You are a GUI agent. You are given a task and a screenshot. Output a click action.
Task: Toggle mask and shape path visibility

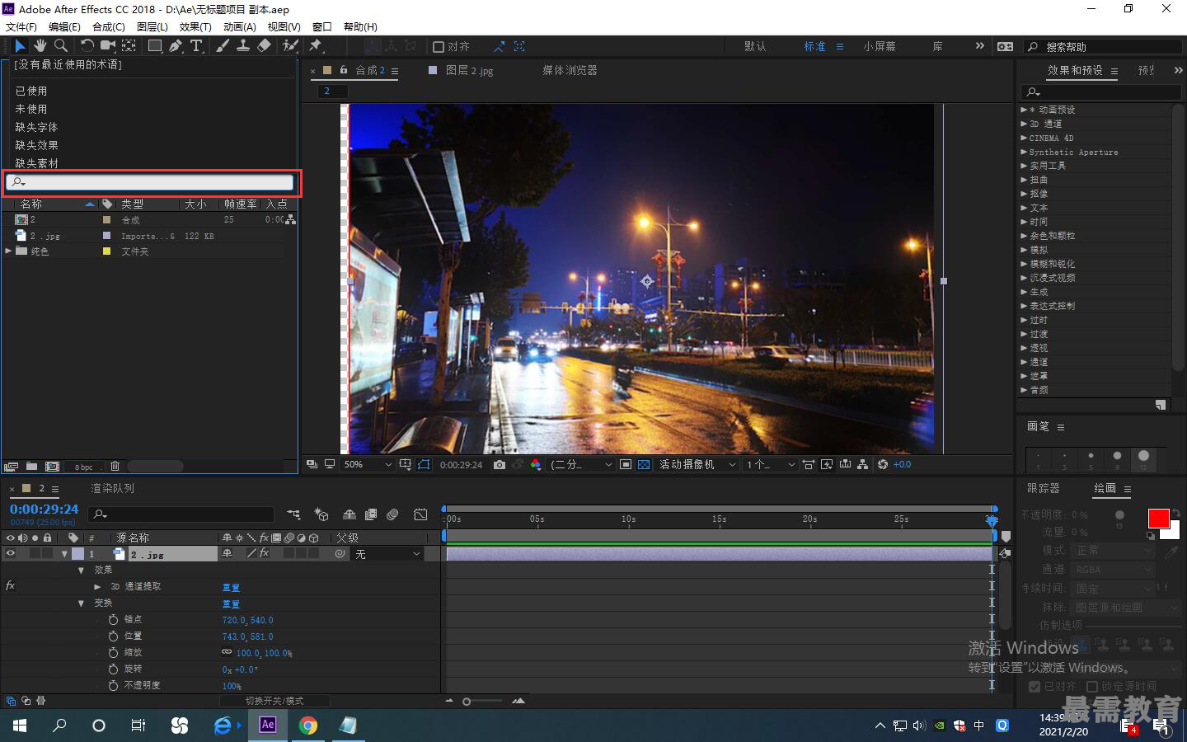pos(424,465)
